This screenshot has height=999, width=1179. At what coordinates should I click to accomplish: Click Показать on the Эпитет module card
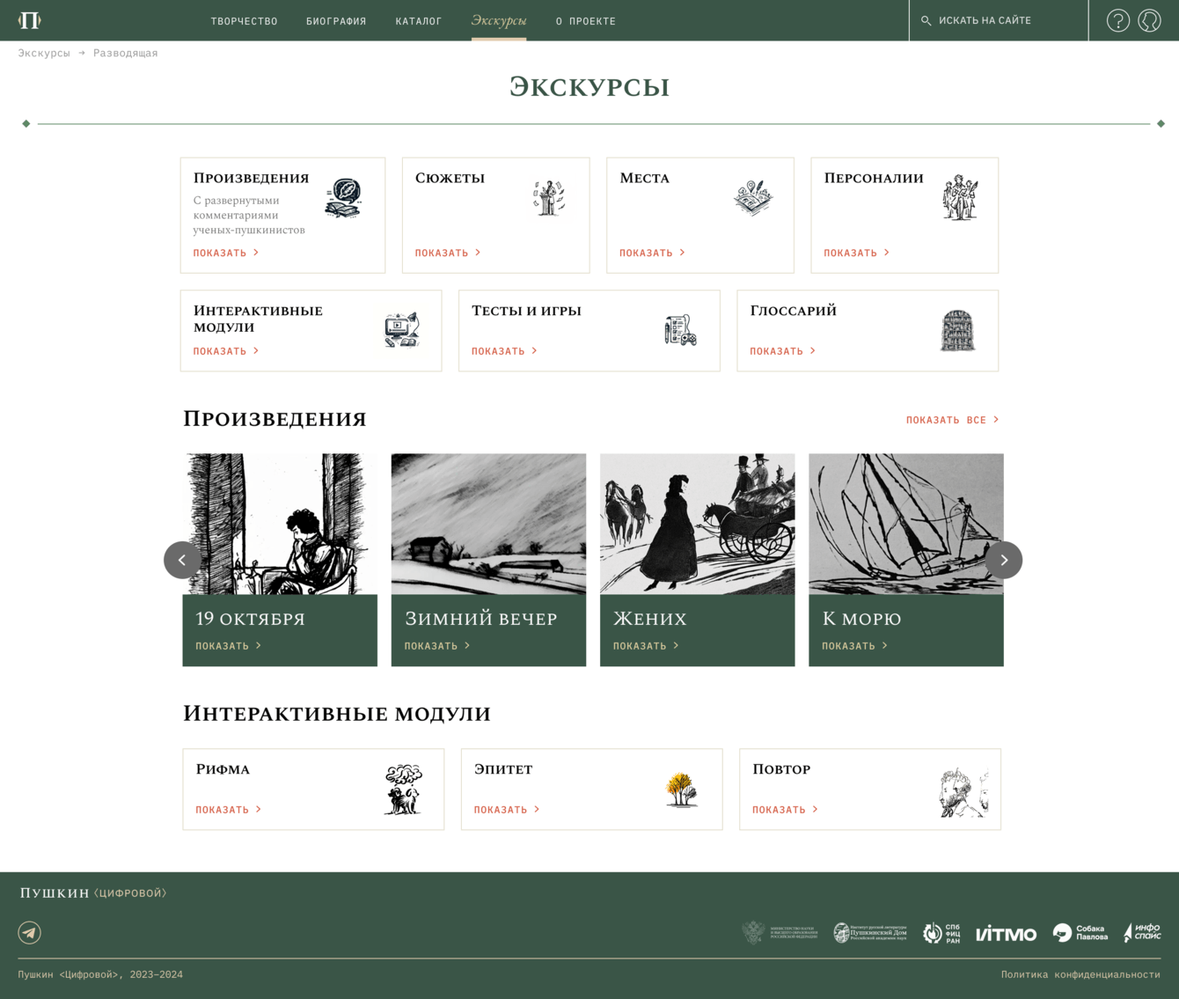tap(507, 810)
